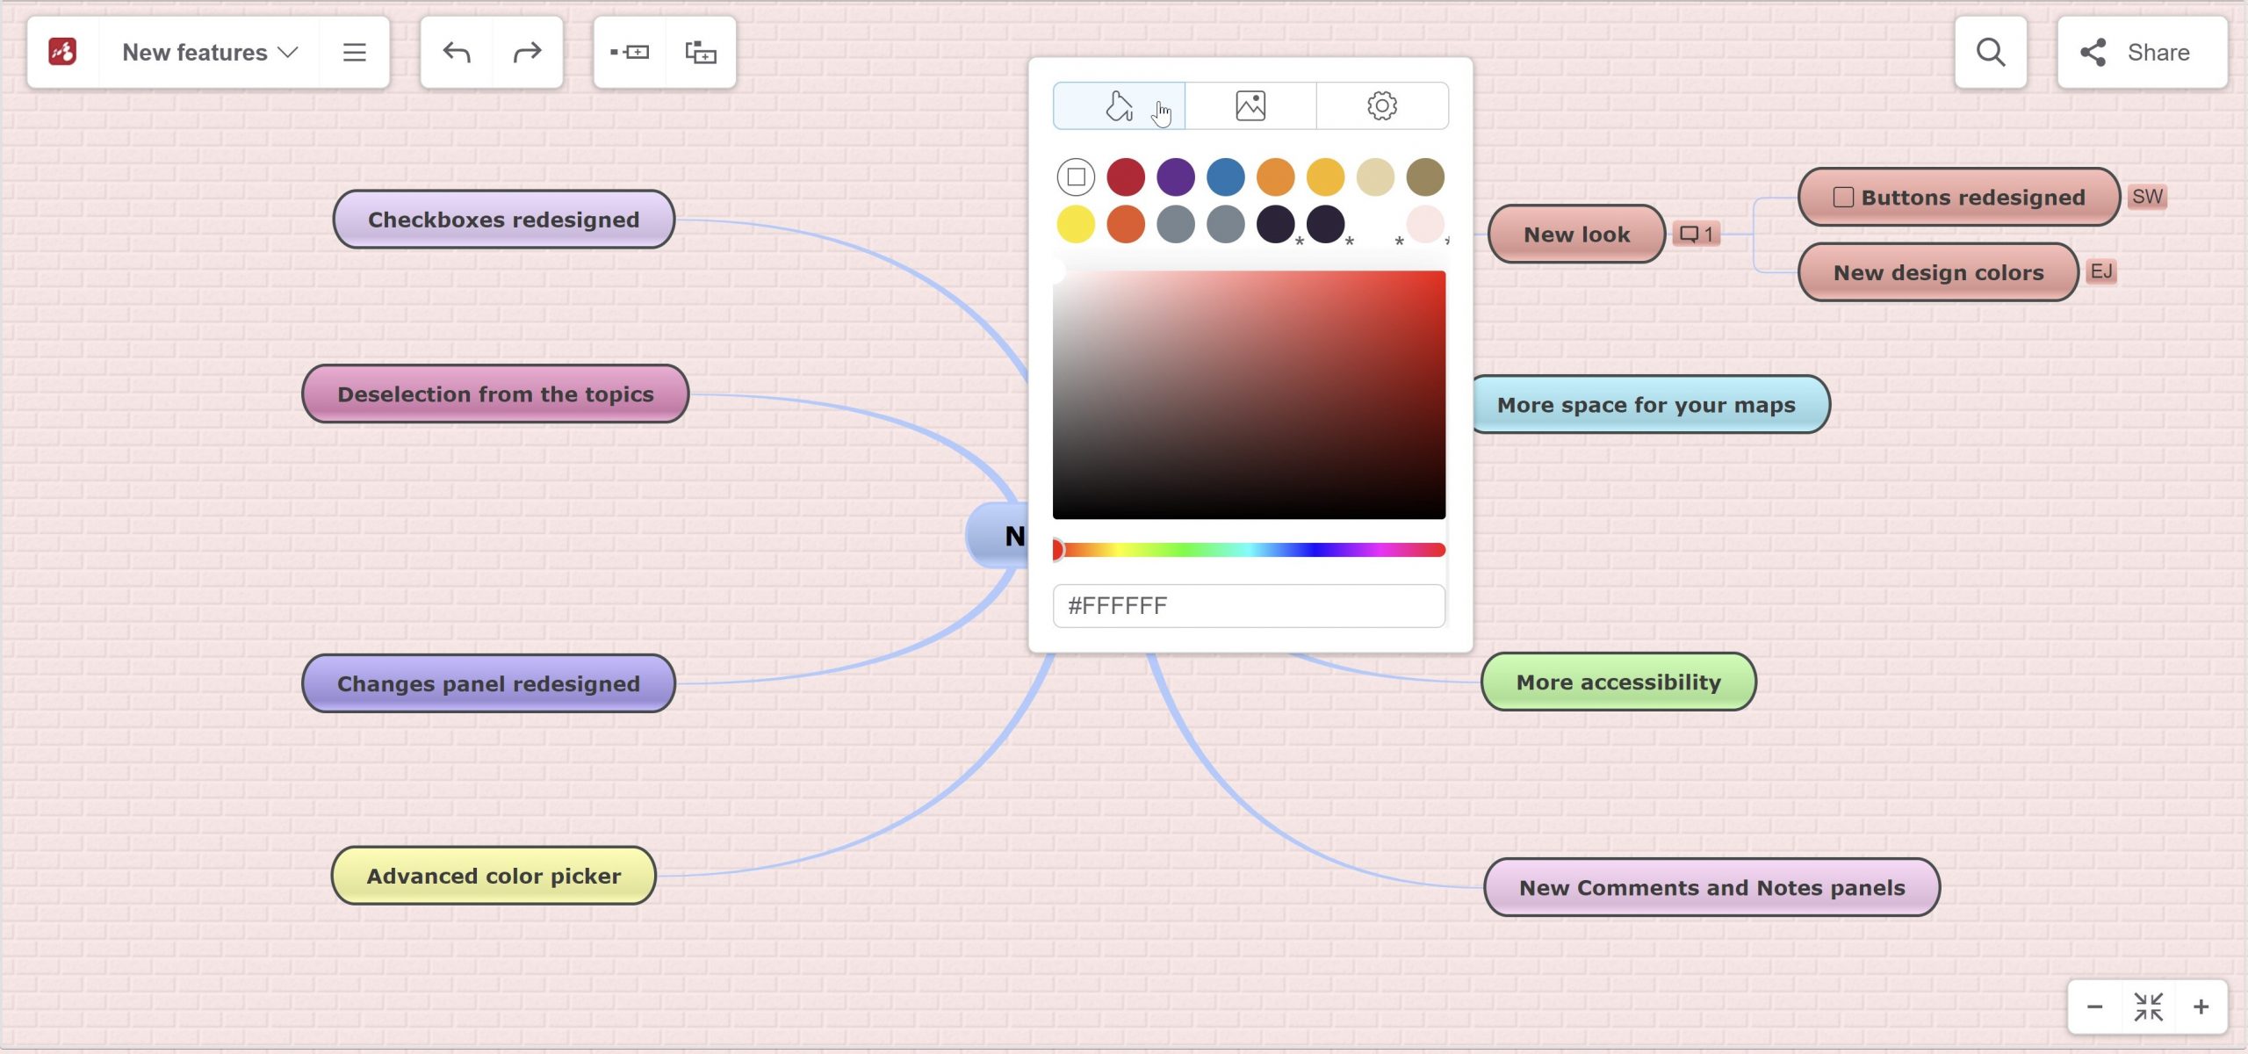
Task: Select the empty/no-fill color swatch
Action: (x=1075, y=174)
